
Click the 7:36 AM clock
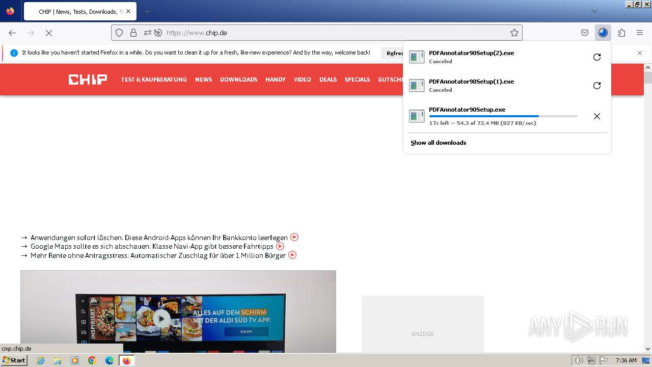tap(626, 360)
